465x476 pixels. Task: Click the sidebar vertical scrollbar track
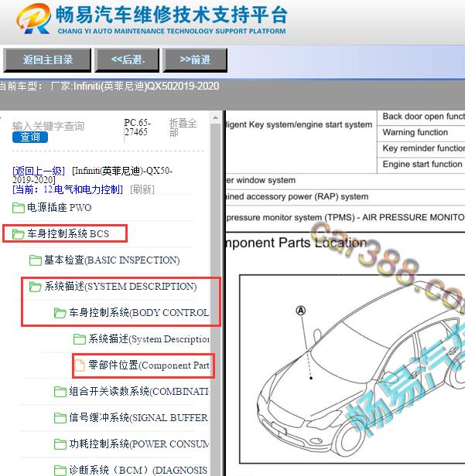pos(216,299)
